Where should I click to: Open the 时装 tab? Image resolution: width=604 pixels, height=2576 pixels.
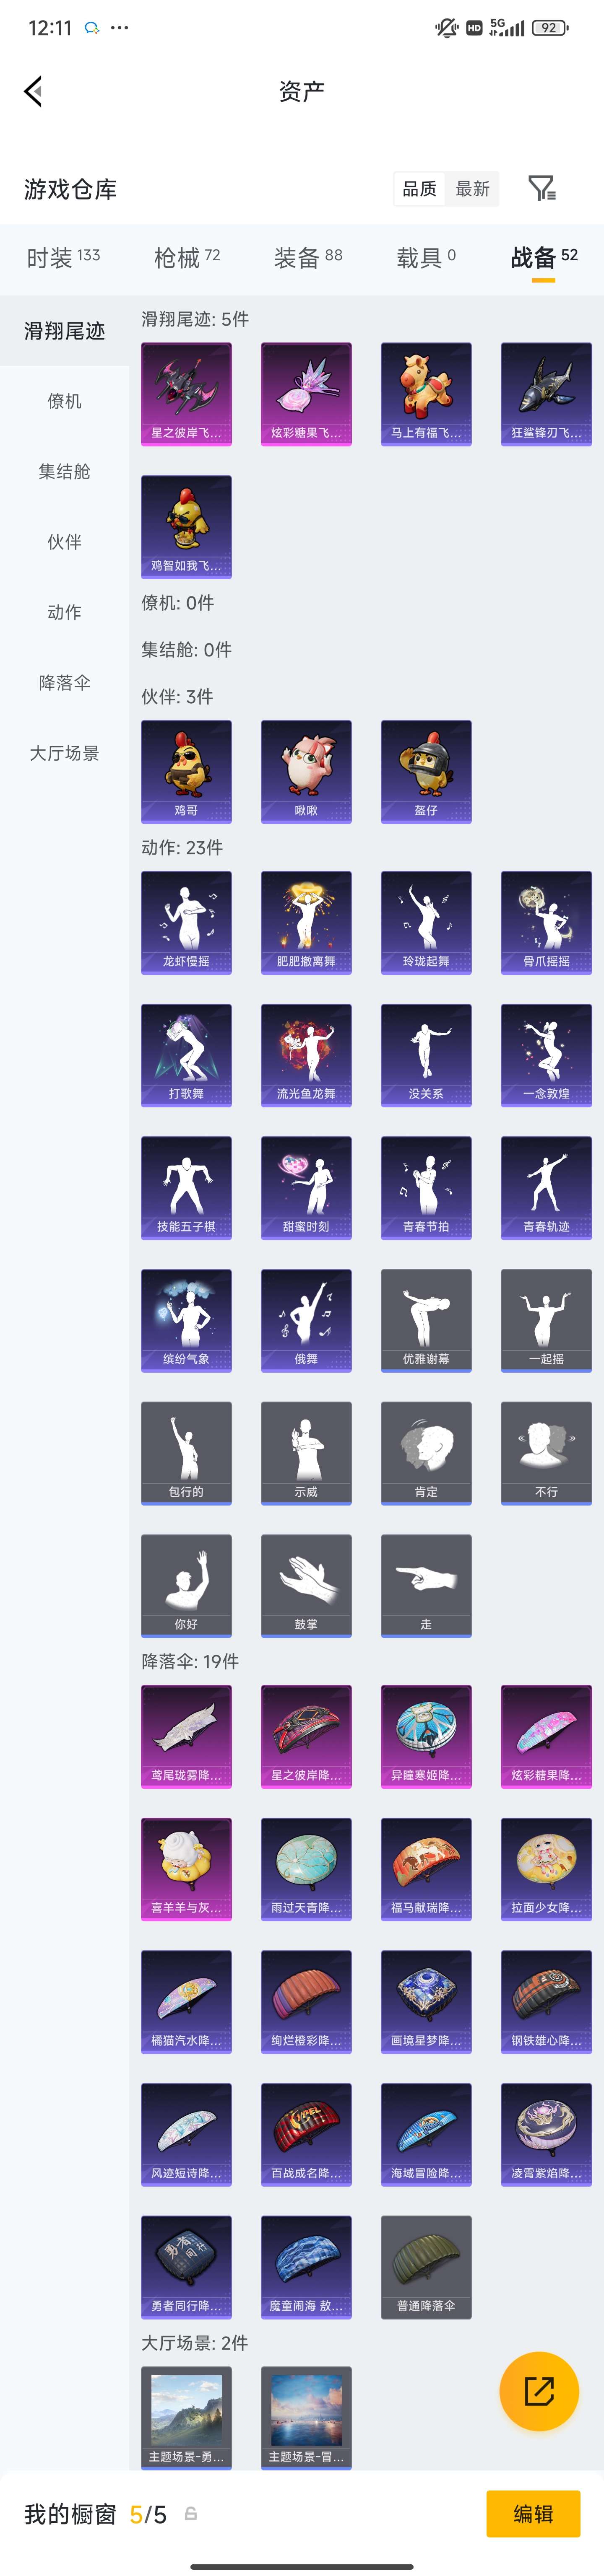63,258
